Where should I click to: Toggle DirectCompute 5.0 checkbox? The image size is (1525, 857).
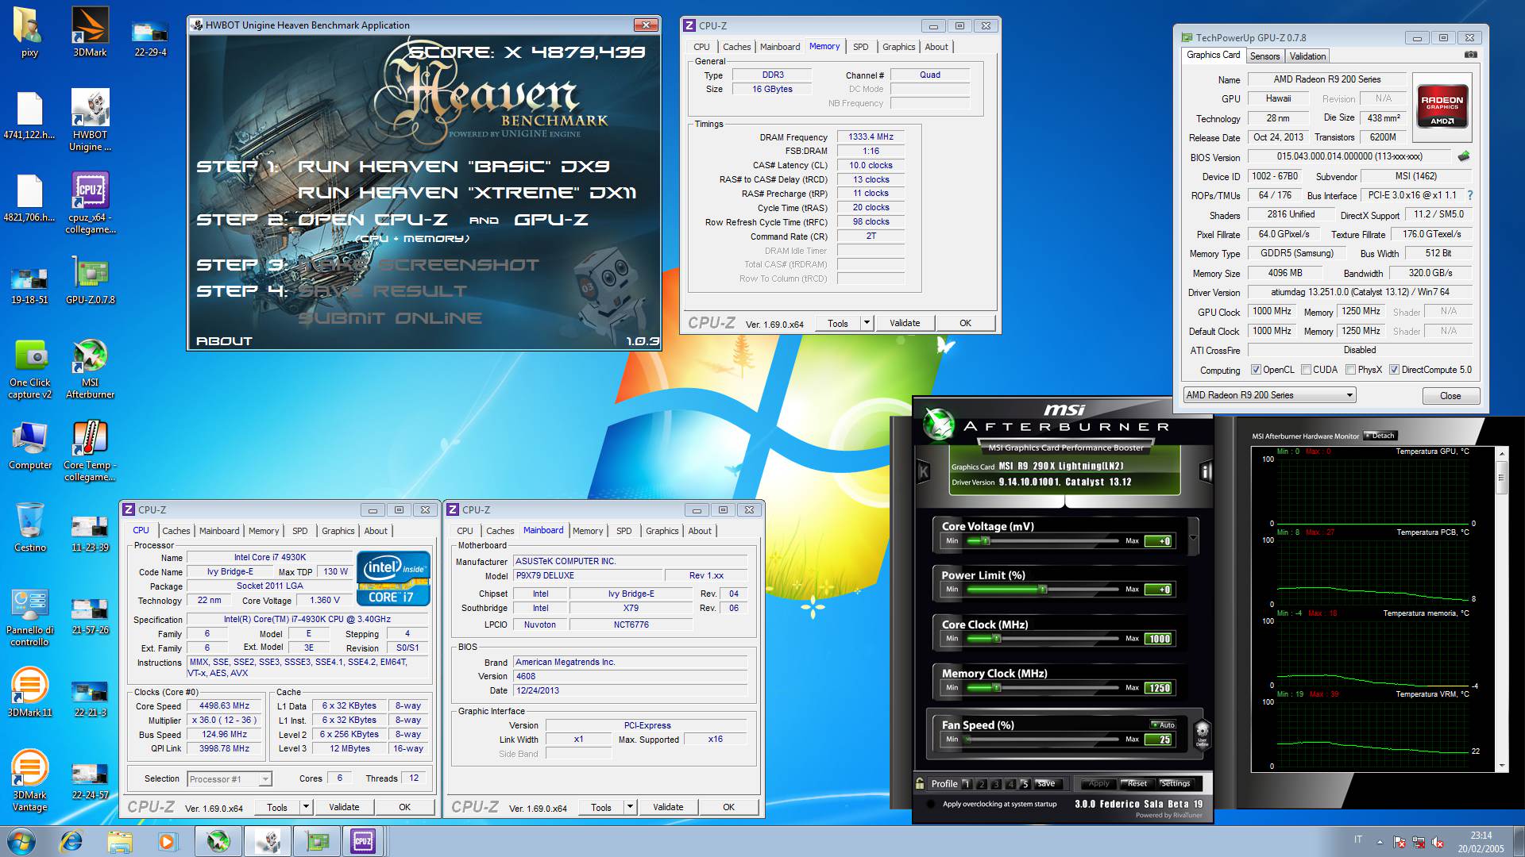(x=1394, y=370)
